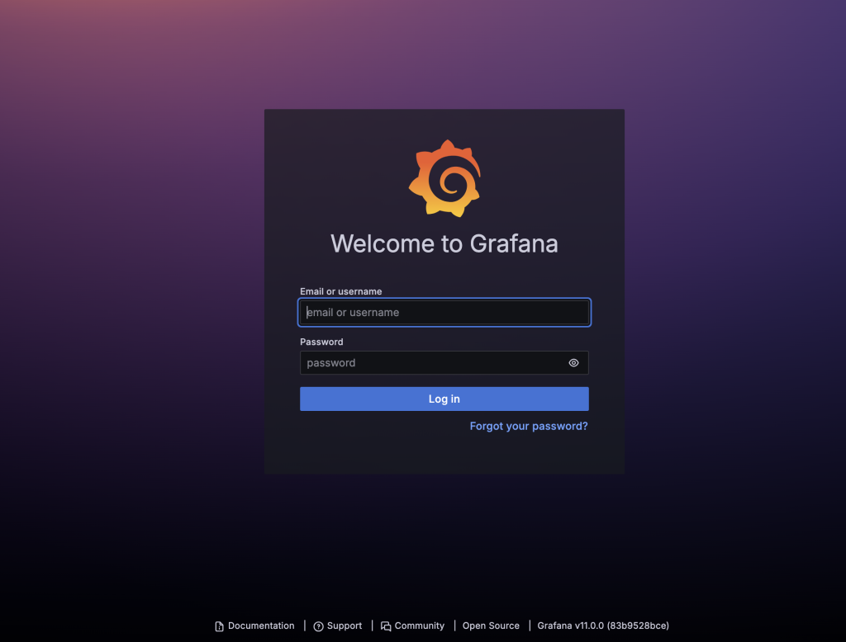This screenshot has width=846, height=642.
Task: Open the Community footer link
Action: (420, 625)
